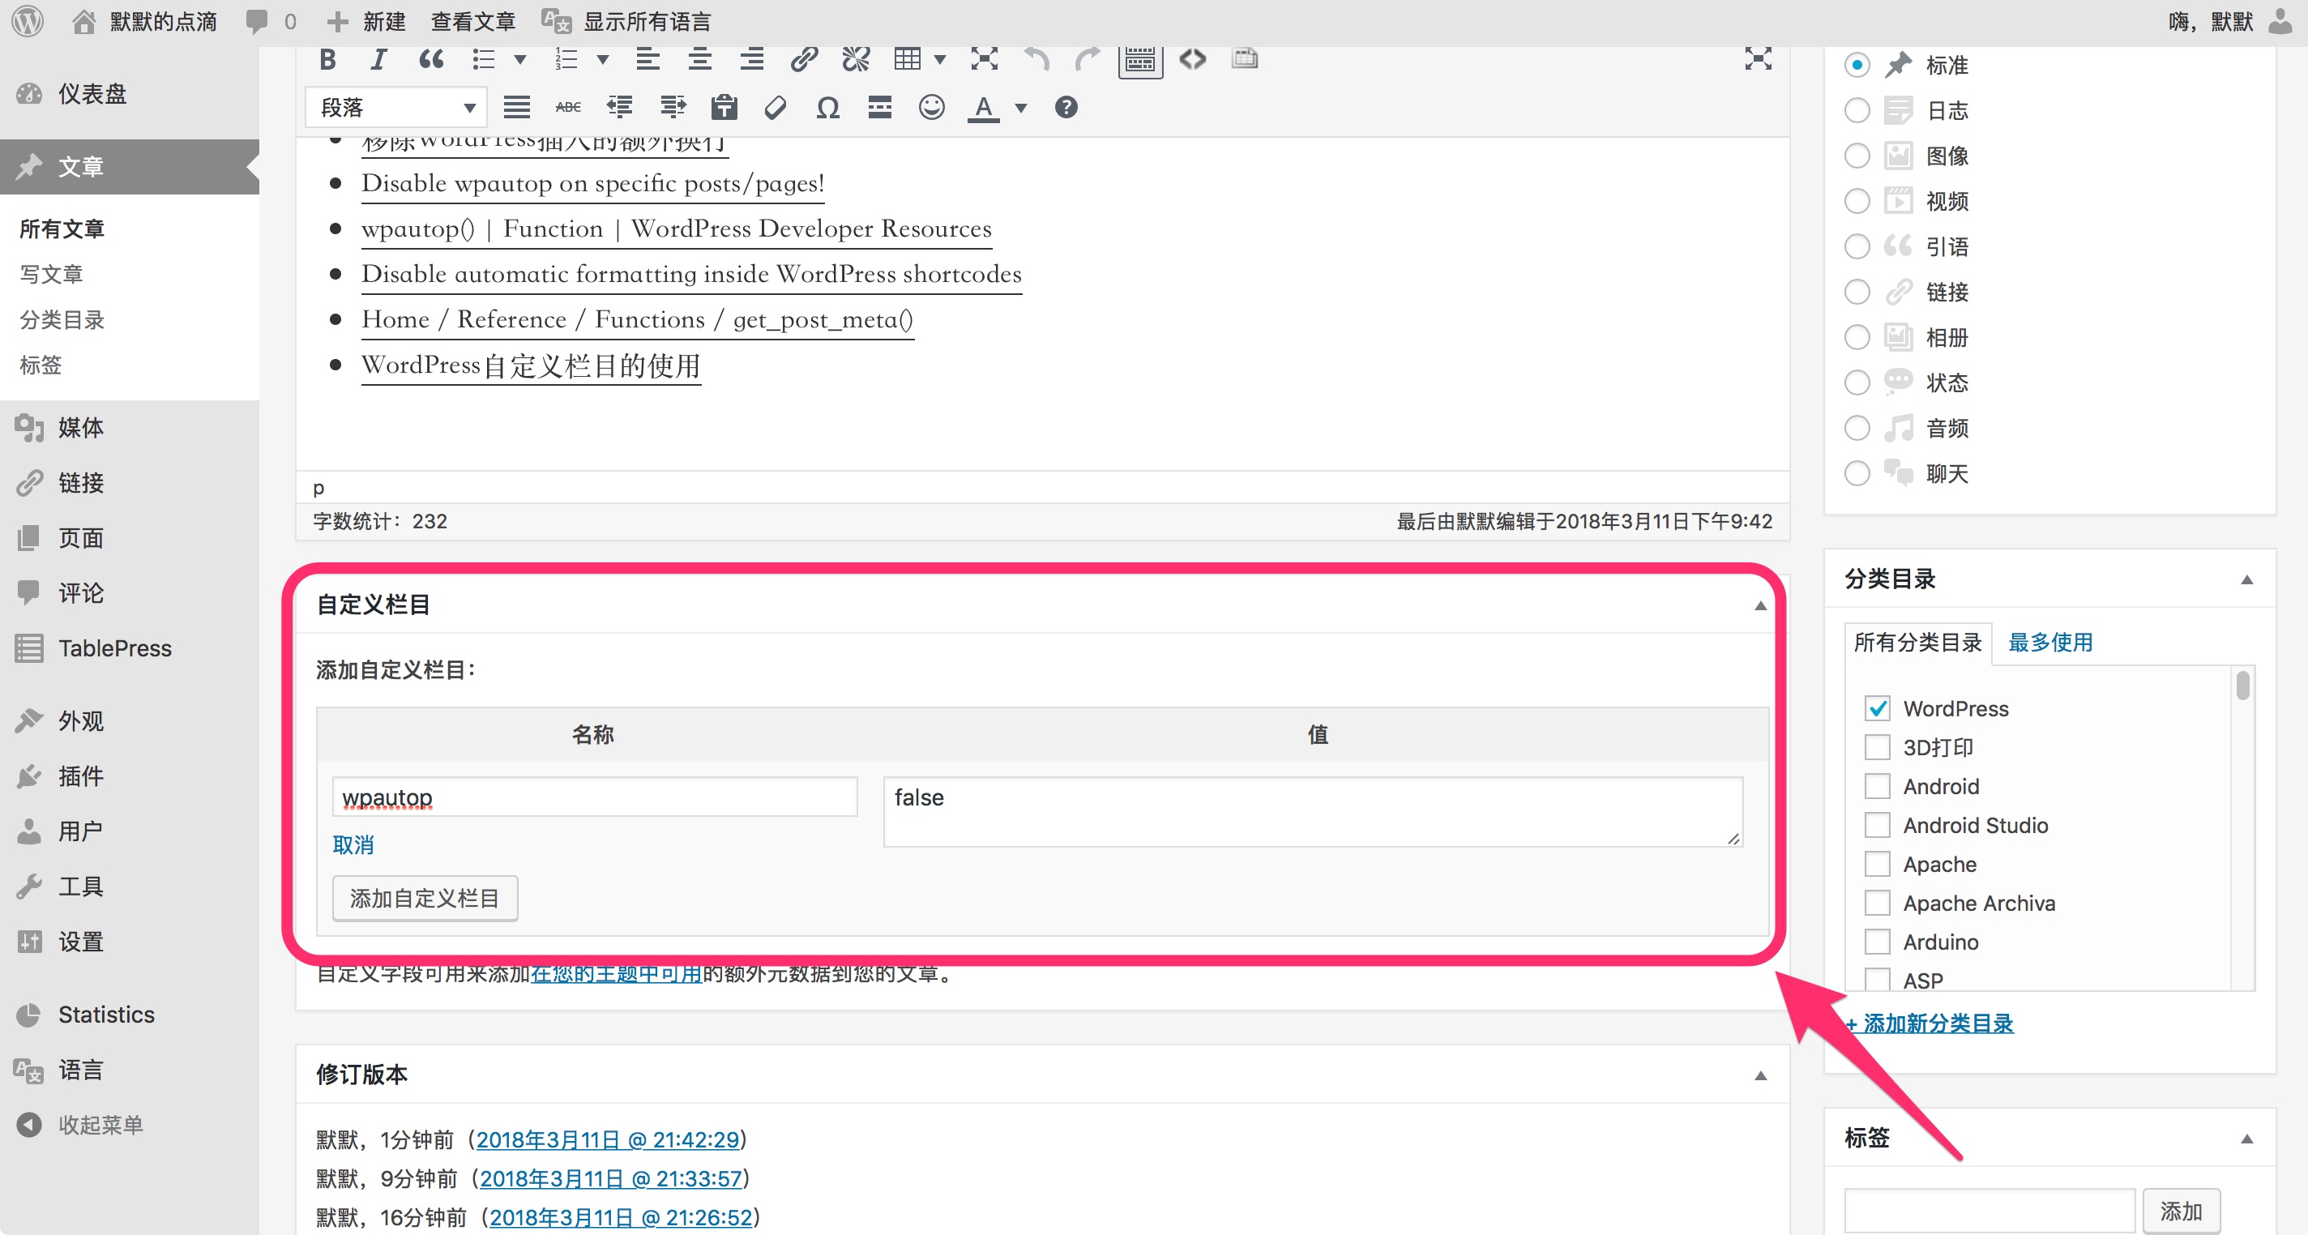Screen dimensions: 2308x1235
Task: Switch to the 最多使用 categories tab
Action: pos(2050,642)
